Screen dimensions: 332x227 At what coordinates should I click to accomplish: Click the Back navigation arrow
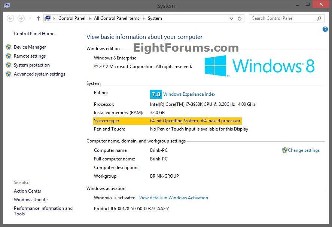coord(10,18)
